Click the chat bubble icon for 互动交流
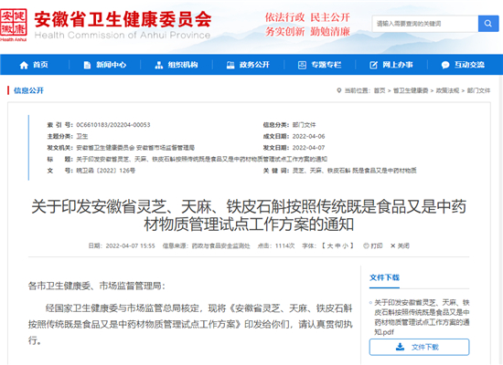The width and height of the screenshot is (503, 365). [x=445, y=66]
